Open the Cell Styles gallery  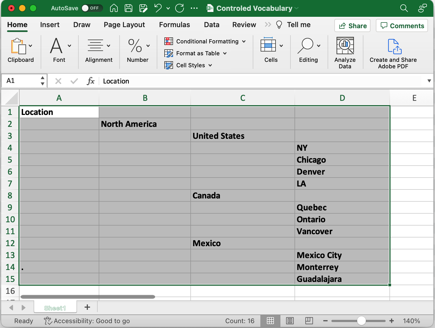point(188,65)
